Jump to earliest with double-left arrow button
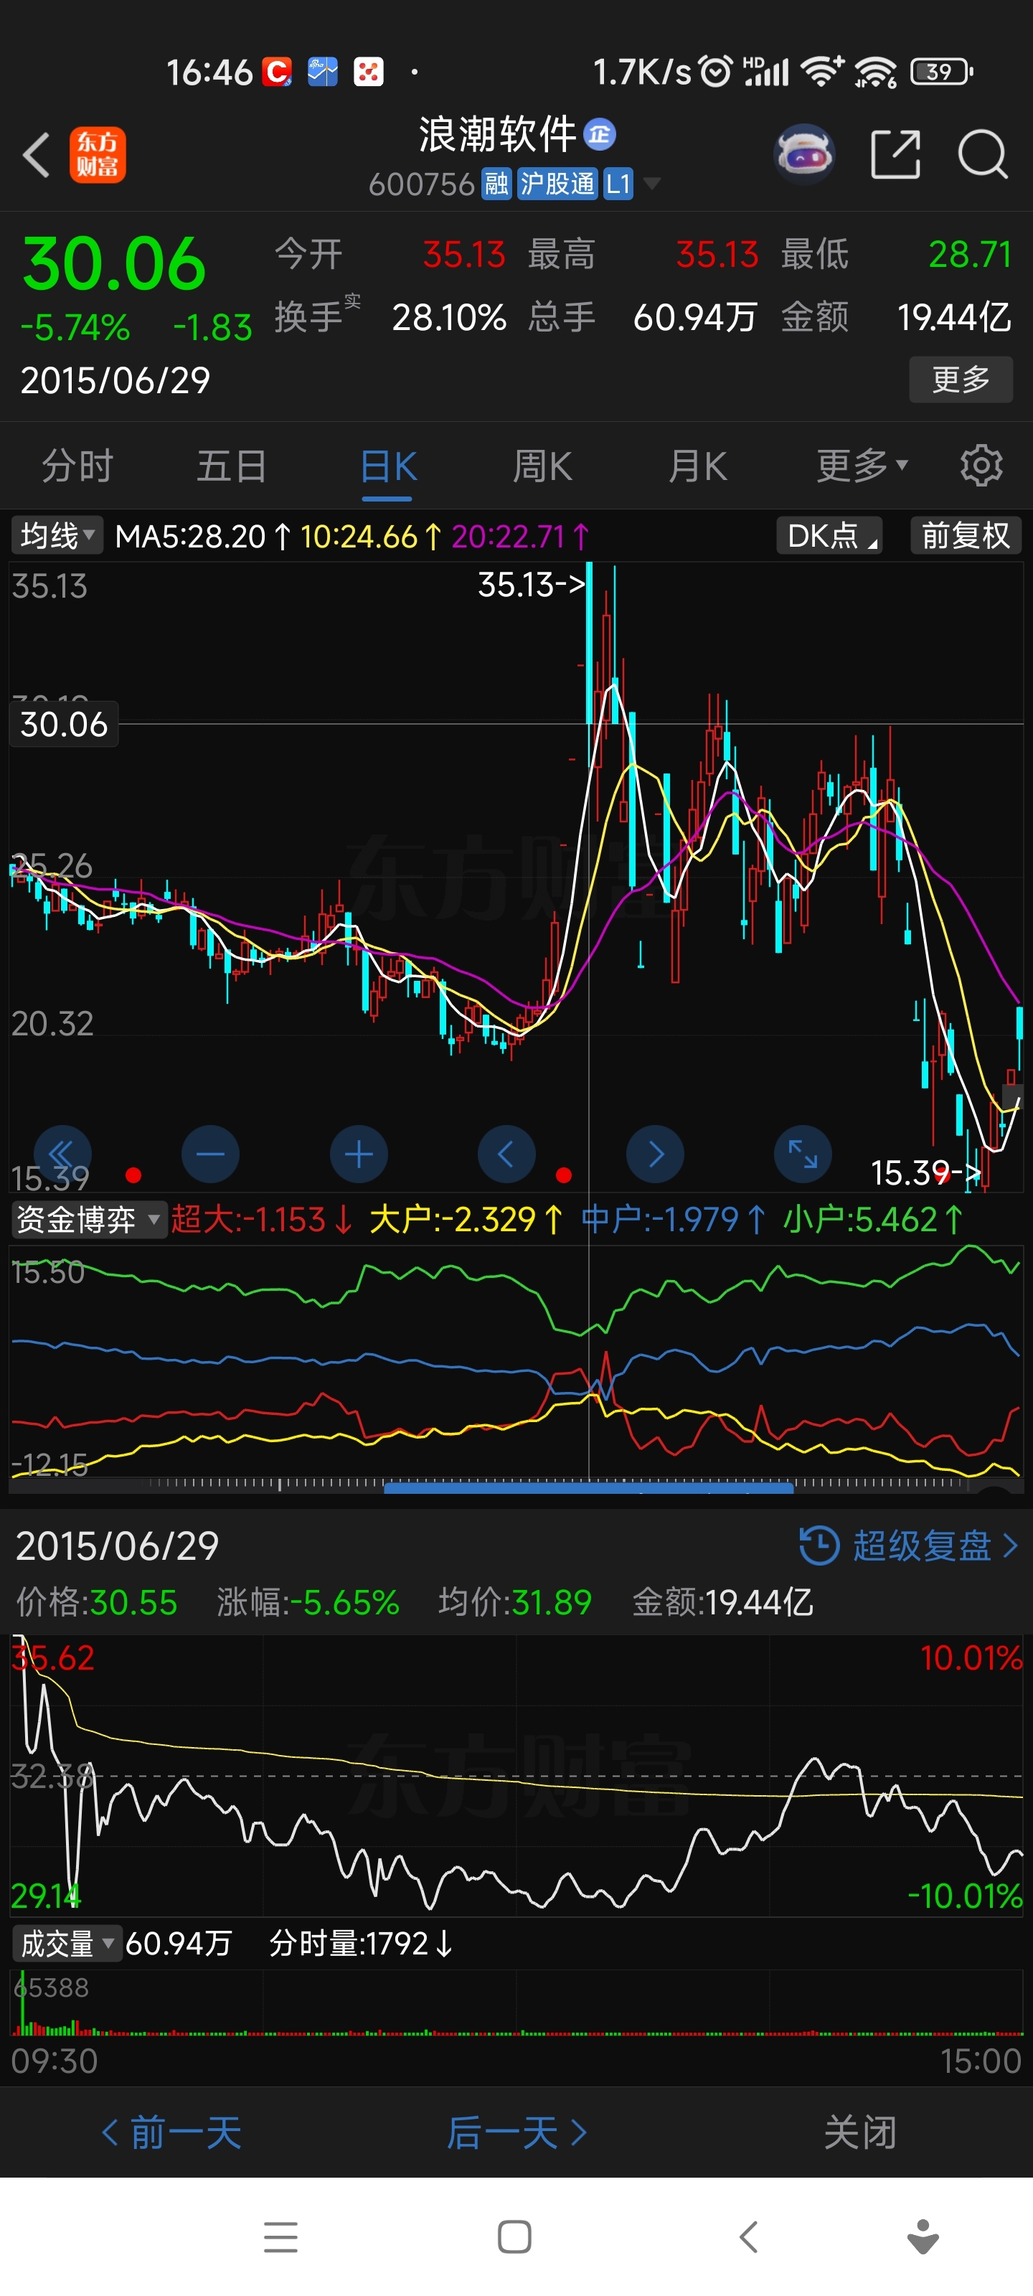Image resolution: width=1033 pixels, height=2296 pixels. click(x=62, y=1153)
